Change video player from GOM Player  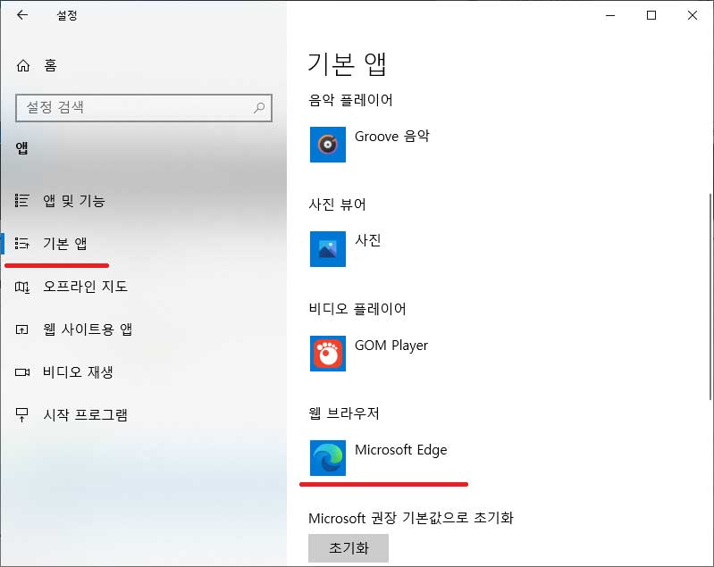tap(391, 346)
